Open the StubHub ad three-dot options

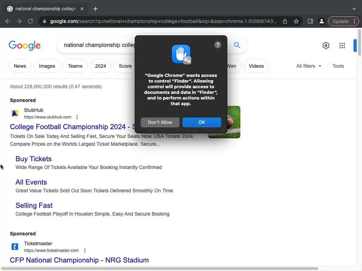(x=77, y=117)
